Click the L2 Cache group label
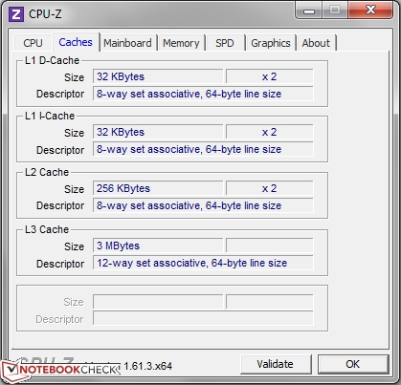This screenshot has width=401, height=385. pos(47,172)
